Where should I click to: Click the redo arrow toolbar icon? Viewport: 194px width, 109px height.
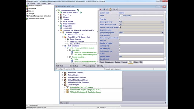point(117,9)
